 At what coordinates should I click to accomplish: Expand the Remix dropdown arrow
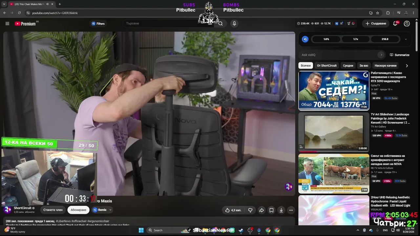[110, 210]
